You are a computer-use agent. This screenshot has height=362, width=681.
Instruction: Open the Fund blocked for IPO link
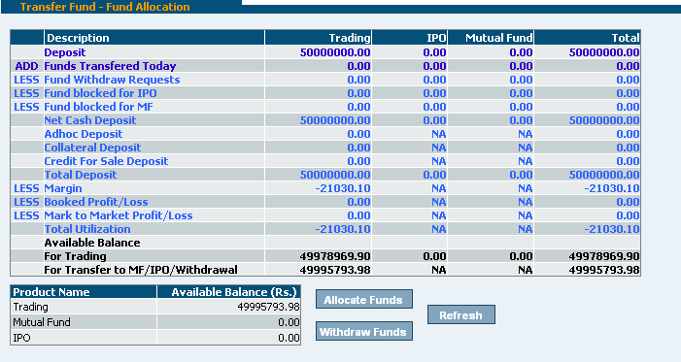100,93
